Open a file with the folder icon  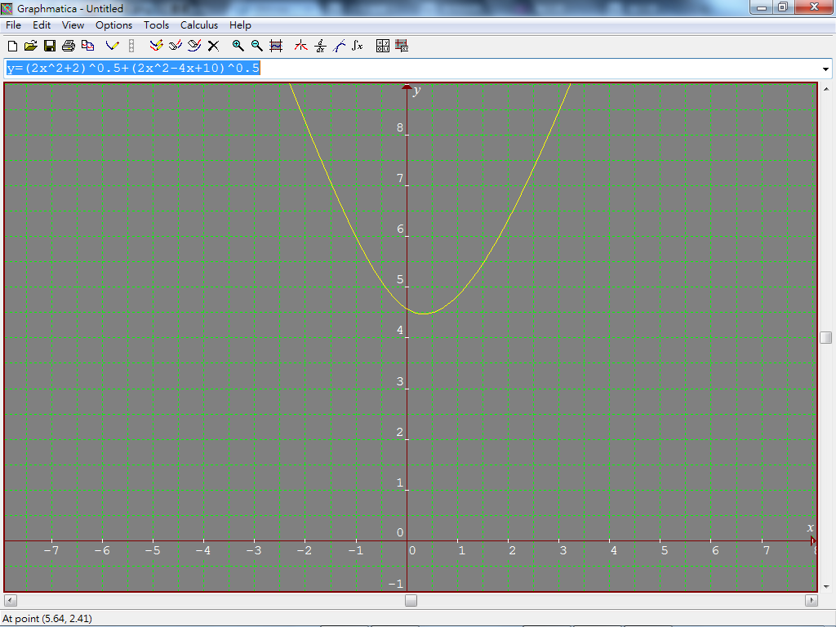pos(31,46)
